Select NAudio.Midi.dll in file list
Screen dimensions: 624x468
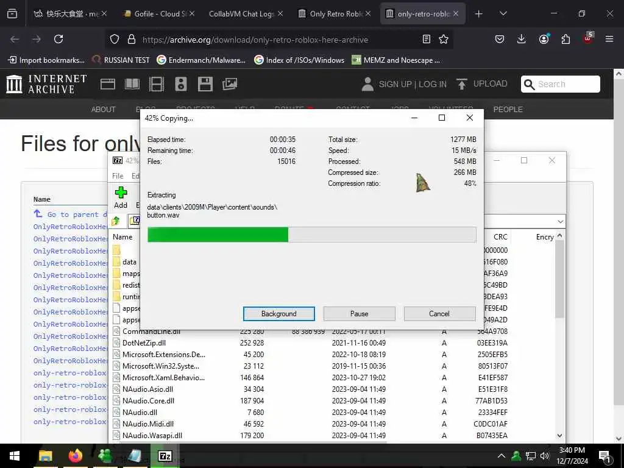pos(148,424)
